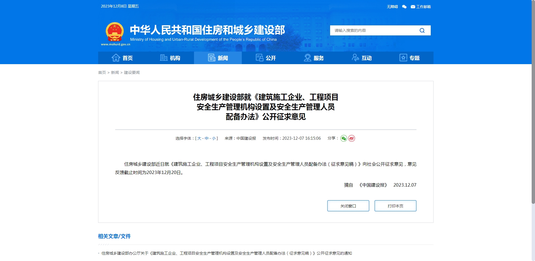Click the envelope icon beside 工作邮箱
The height and width of the screenshot is (261, 535).
(x=413, y=7)
